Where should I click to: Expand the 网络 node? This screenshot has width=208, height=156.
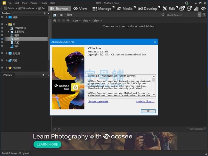[7, 60]
